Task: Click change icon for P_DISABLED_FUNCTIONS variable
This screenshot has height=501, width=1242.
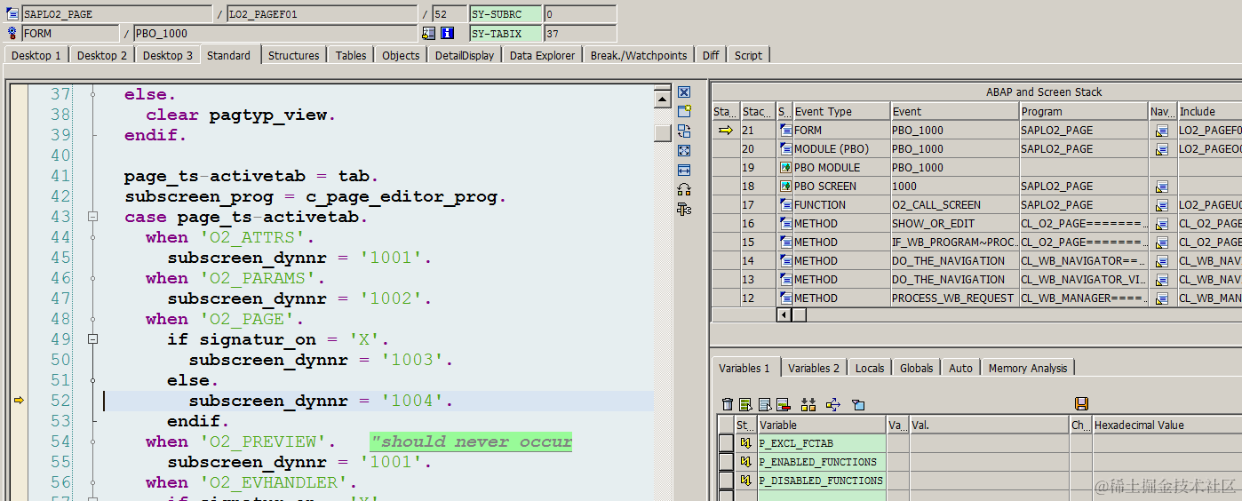Action: (745, 481)
